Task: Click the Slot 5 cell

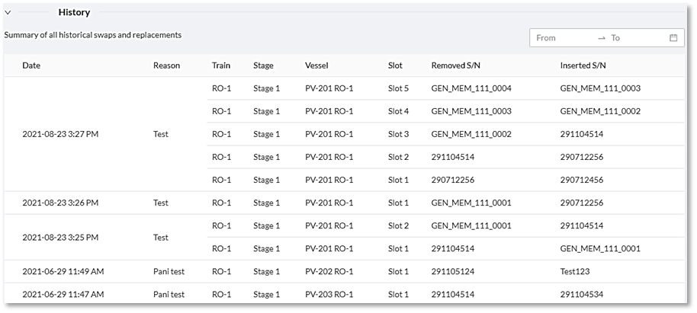Action: [398, 88]
